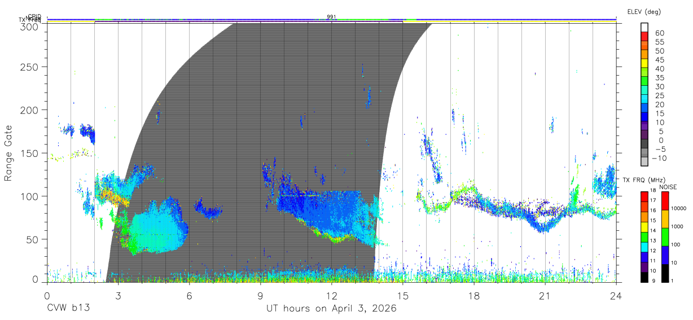
Task: Click the 40 label on the ELEV colorbar
Action: pos(660,69)
